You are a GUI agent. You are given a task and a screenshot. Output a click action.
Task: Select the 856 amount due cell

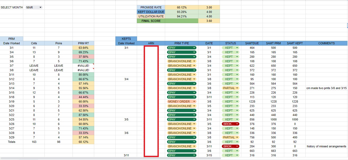252,119
